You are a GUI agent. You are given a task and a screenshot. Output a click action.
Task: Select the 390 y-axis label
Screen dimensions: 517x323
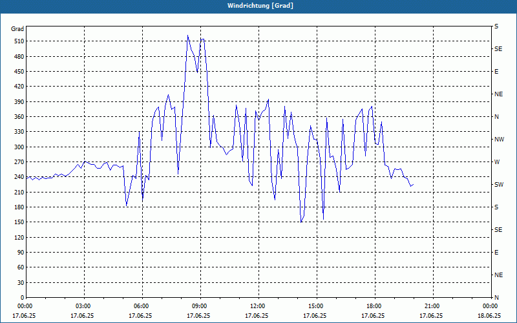pos(19,101)
